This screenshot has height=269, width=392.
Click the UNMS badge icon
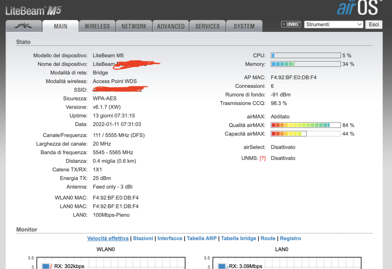coord(291,24)
